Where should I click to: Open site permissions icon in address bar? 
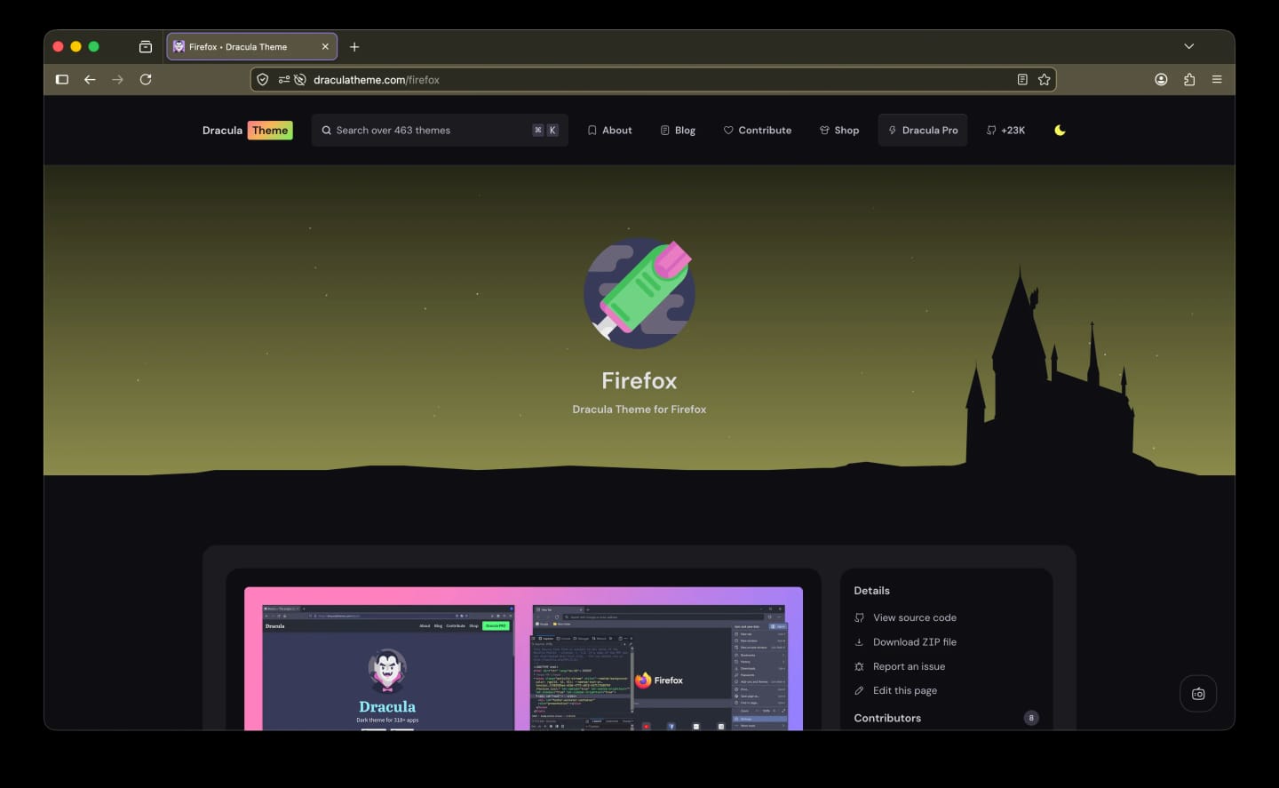[x=284, y=79]
